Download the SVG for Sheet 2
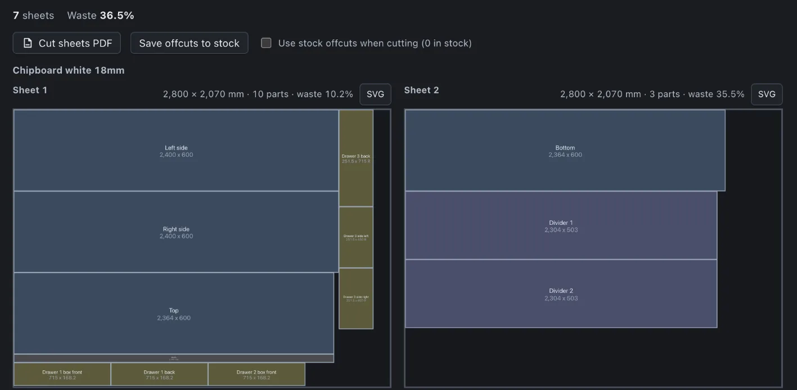Image resolution: width=797 pixels, height=390 pixels. click(767, 94)
